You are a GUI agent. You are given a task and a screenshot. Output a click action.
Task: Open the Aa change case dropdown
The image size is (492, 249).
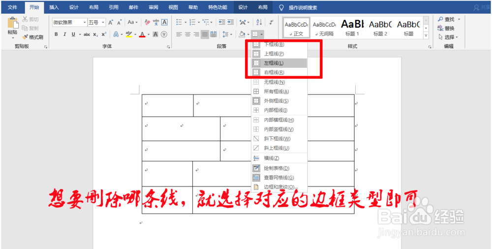[133, 22]
